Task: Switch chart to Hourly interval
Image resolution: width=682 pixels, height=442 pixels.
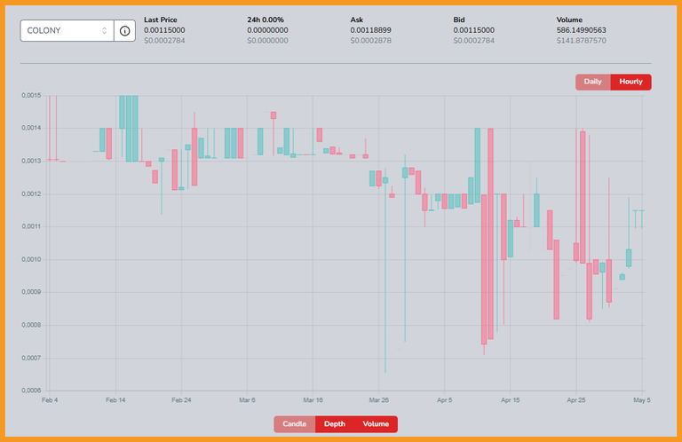Action: [x=630, y=82]
